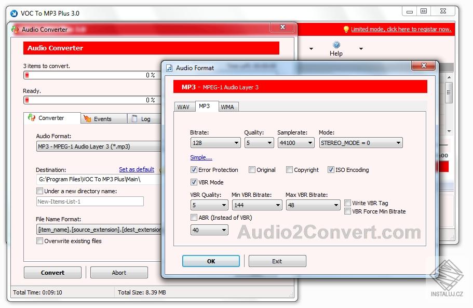Screen dimensions: 473x308
Task: Click the lightbulb icon beside limited mode notice
Action: (346, 29)
